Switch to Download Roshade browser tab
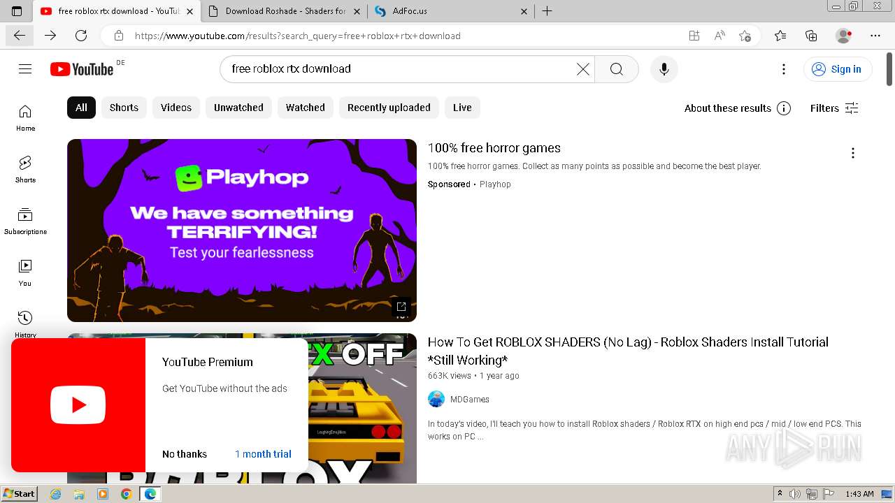 (284, 11)
